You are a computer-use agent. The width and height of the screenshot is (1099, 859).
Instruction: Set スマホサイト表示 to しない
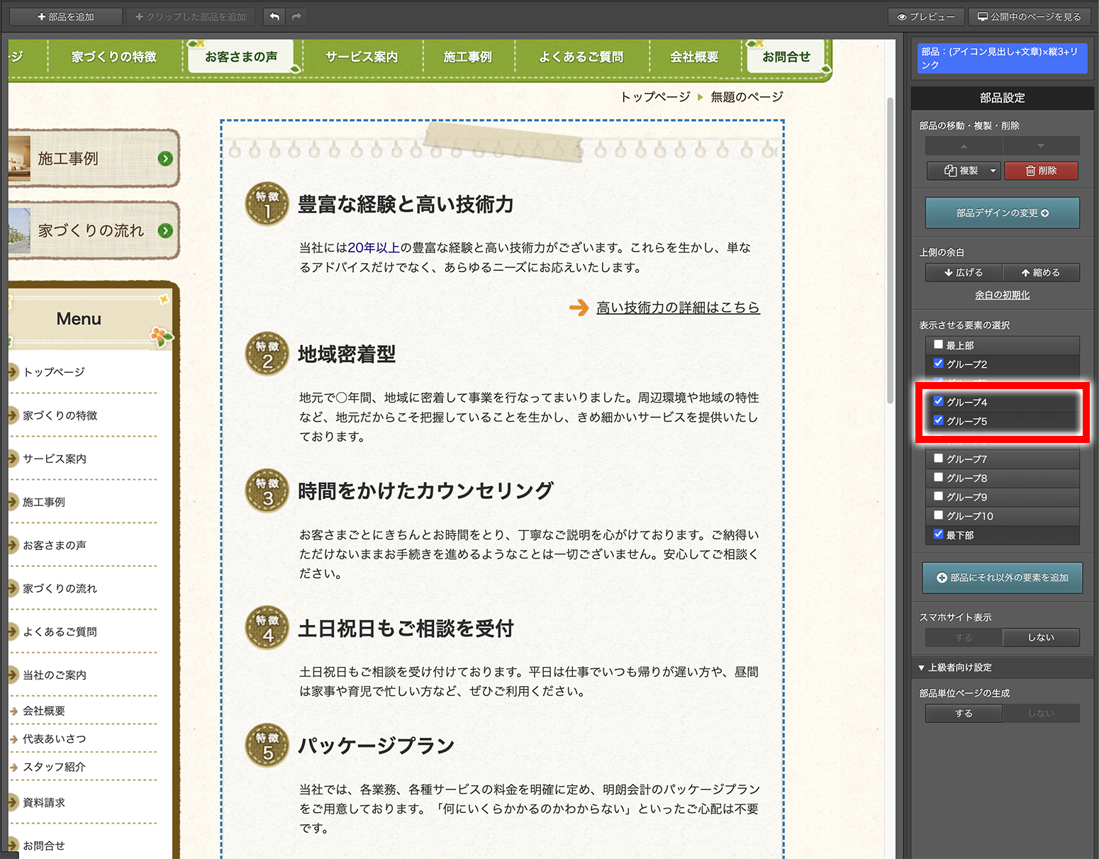(x=1041, y=637)
